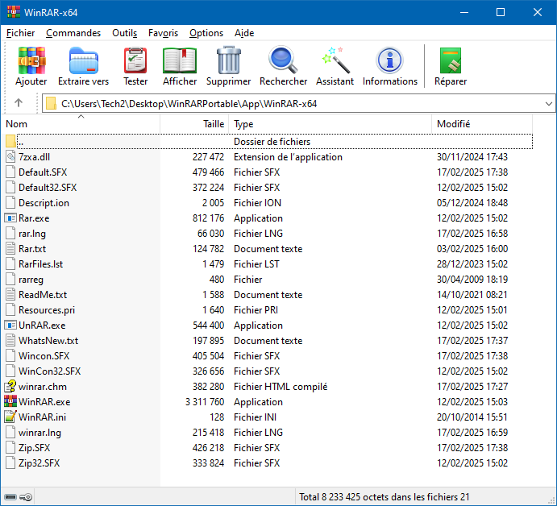Sort by the Type column header
The height and width of the screenshot is (506, 557).
(330, 124)
